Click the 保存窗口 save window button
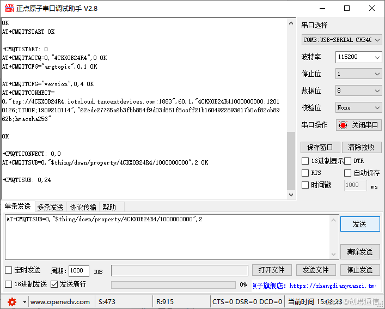Image resolution: width=385 pixels, height=309 pixels. [x=320, y=147]
